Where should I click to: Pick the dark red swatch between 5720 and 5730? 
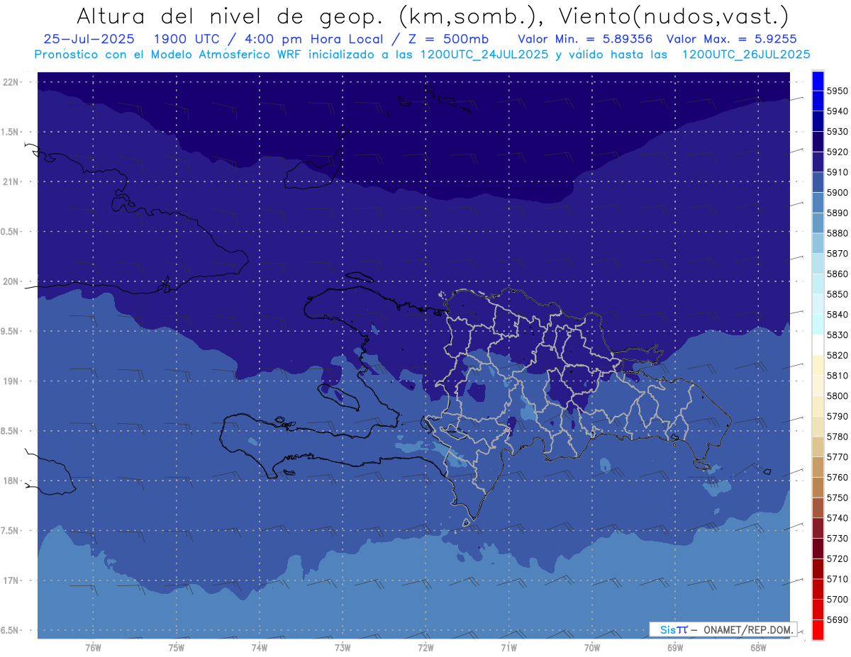tap(818, 549)
